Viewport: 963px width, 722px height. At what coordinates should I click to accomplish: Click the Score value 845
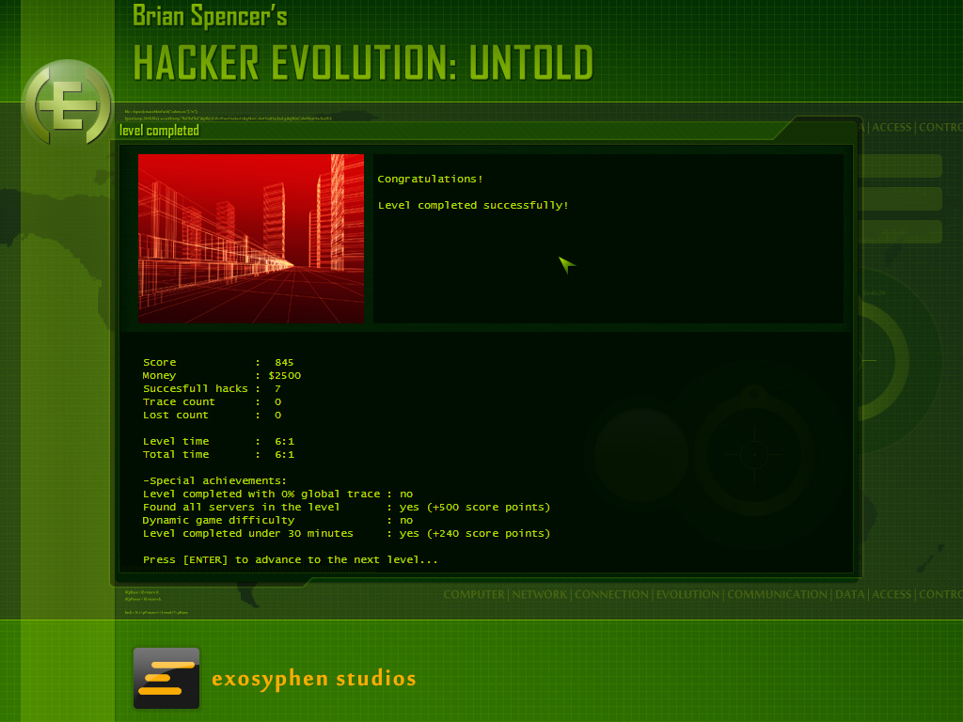click(284, 362)
